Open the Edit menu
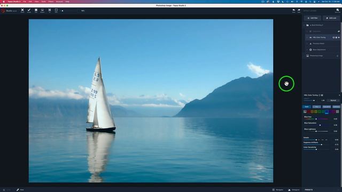 click(30, 2)
